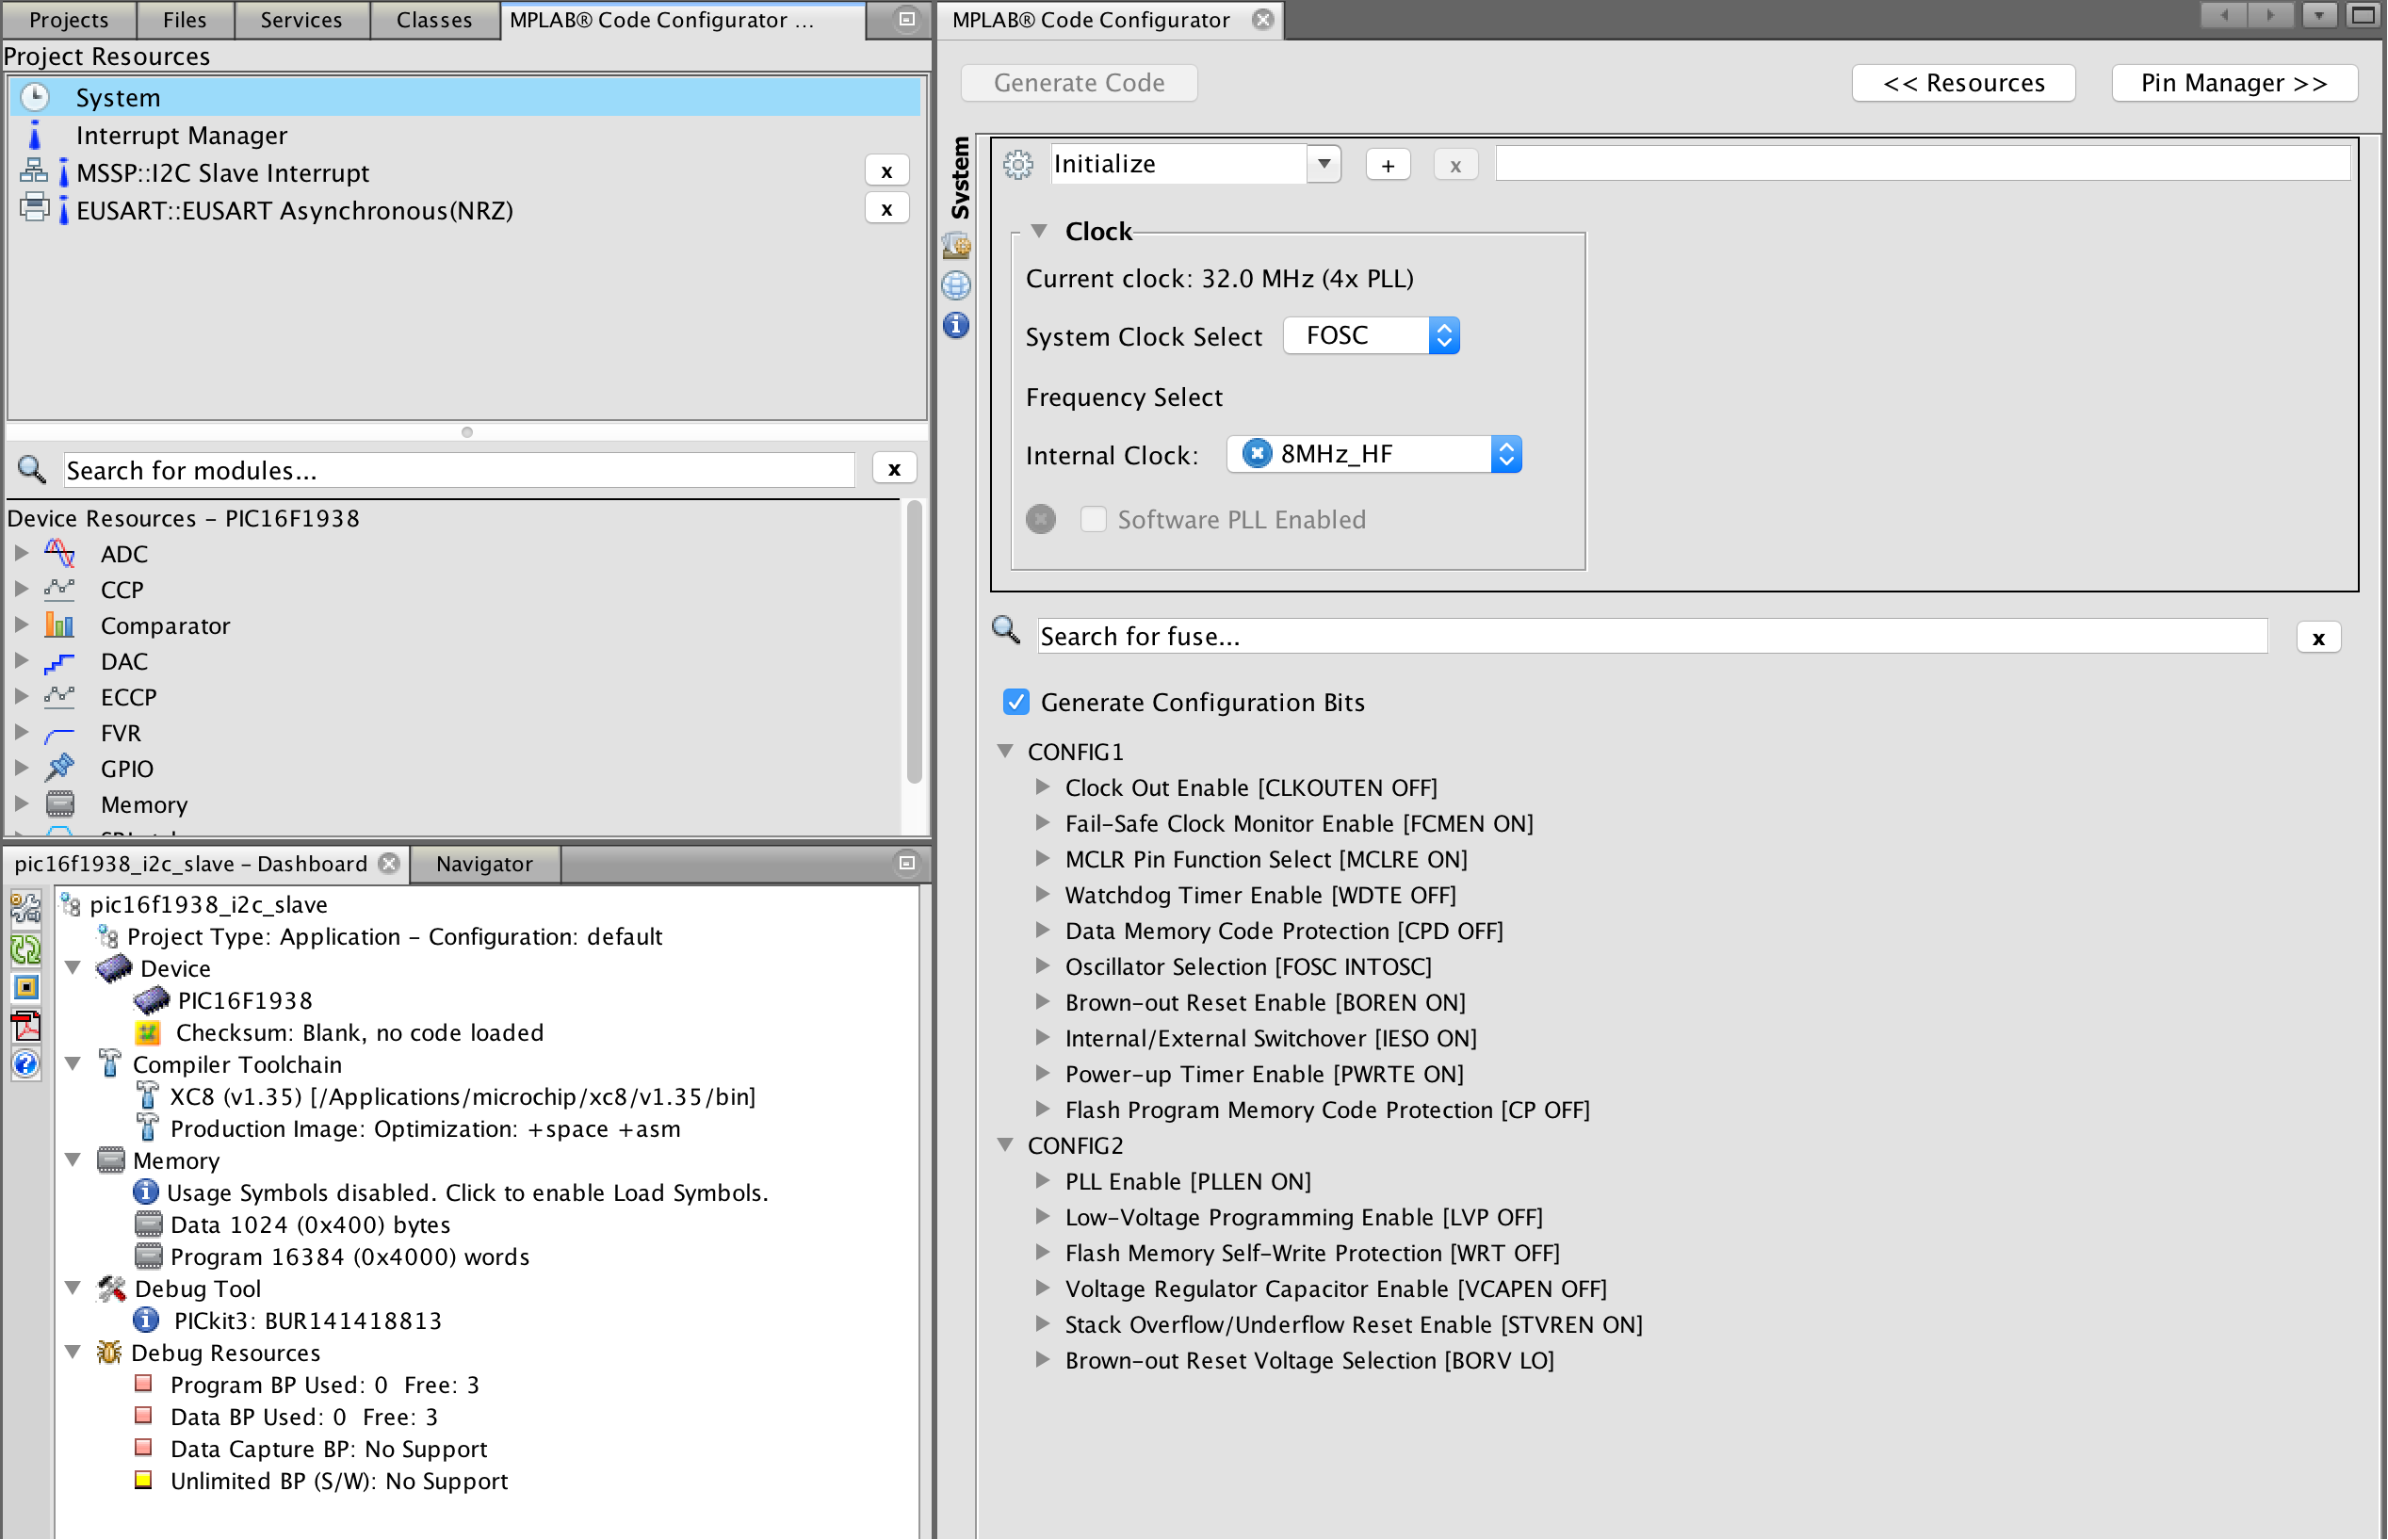Open Pin Manager panel button
The width and height of the screenshot is (2388, 1540).
2233,83
